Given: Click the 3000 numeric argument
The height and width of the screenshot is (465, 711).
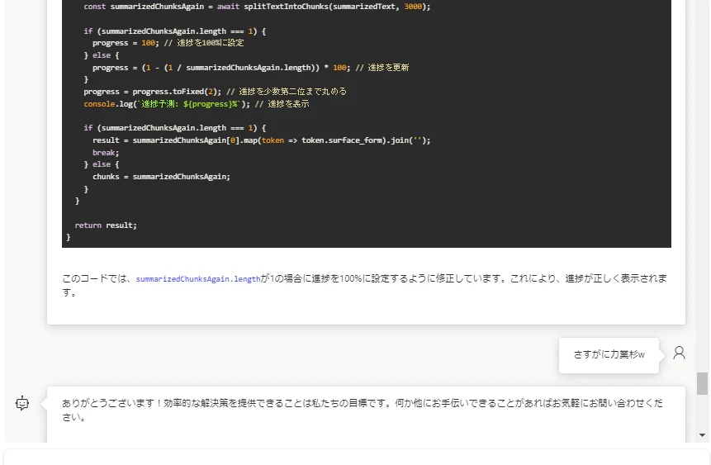Looking at the screenshot, I should tap(413, 7).
